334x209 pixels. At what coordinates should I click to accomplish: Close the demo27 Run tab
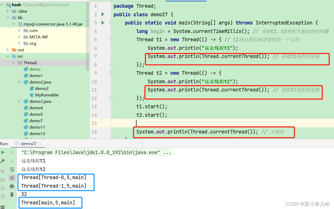pyautogui.click(x=41, y=144)
